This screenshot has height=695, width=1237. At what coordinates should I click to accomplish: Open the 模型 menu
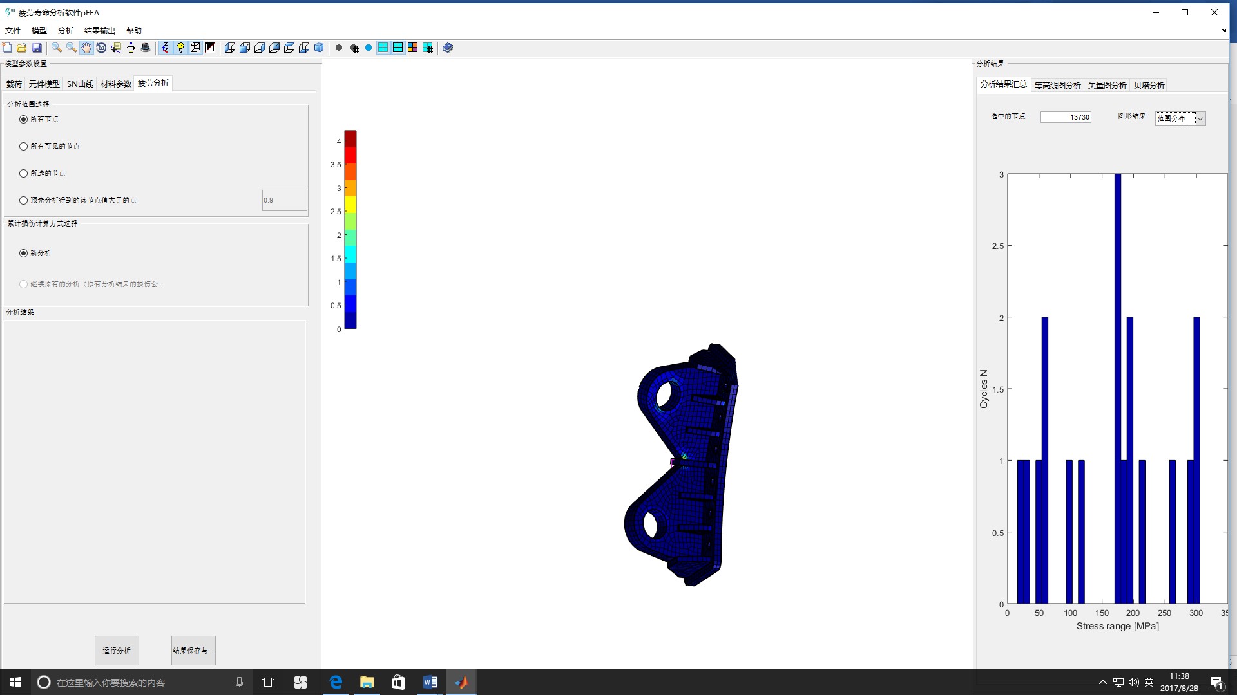pyautogui.click(x=39, y=30)
